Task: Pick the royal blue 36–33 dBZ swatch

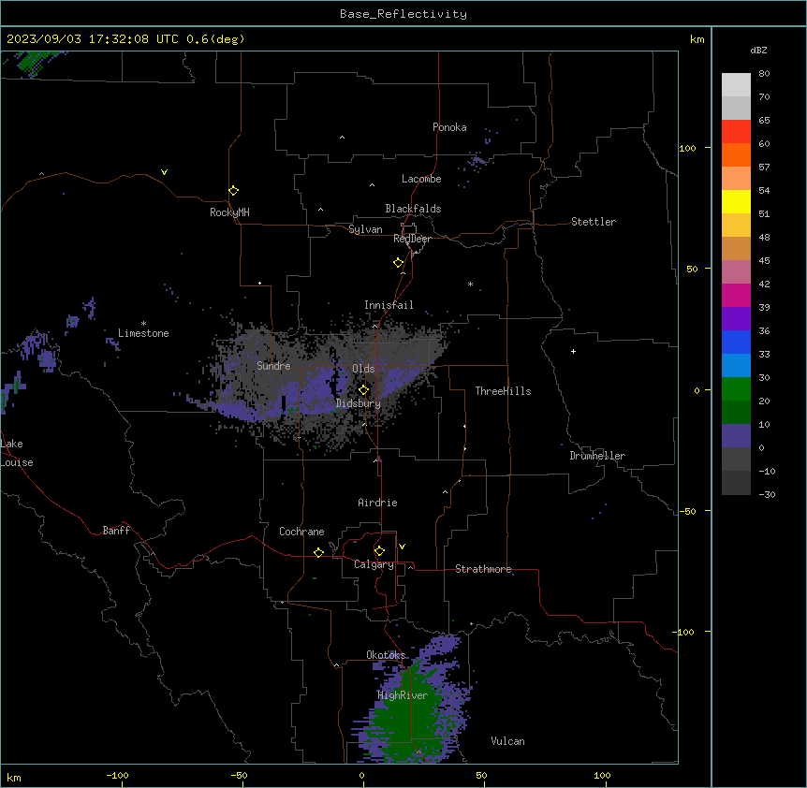Action: coord(736,342)
